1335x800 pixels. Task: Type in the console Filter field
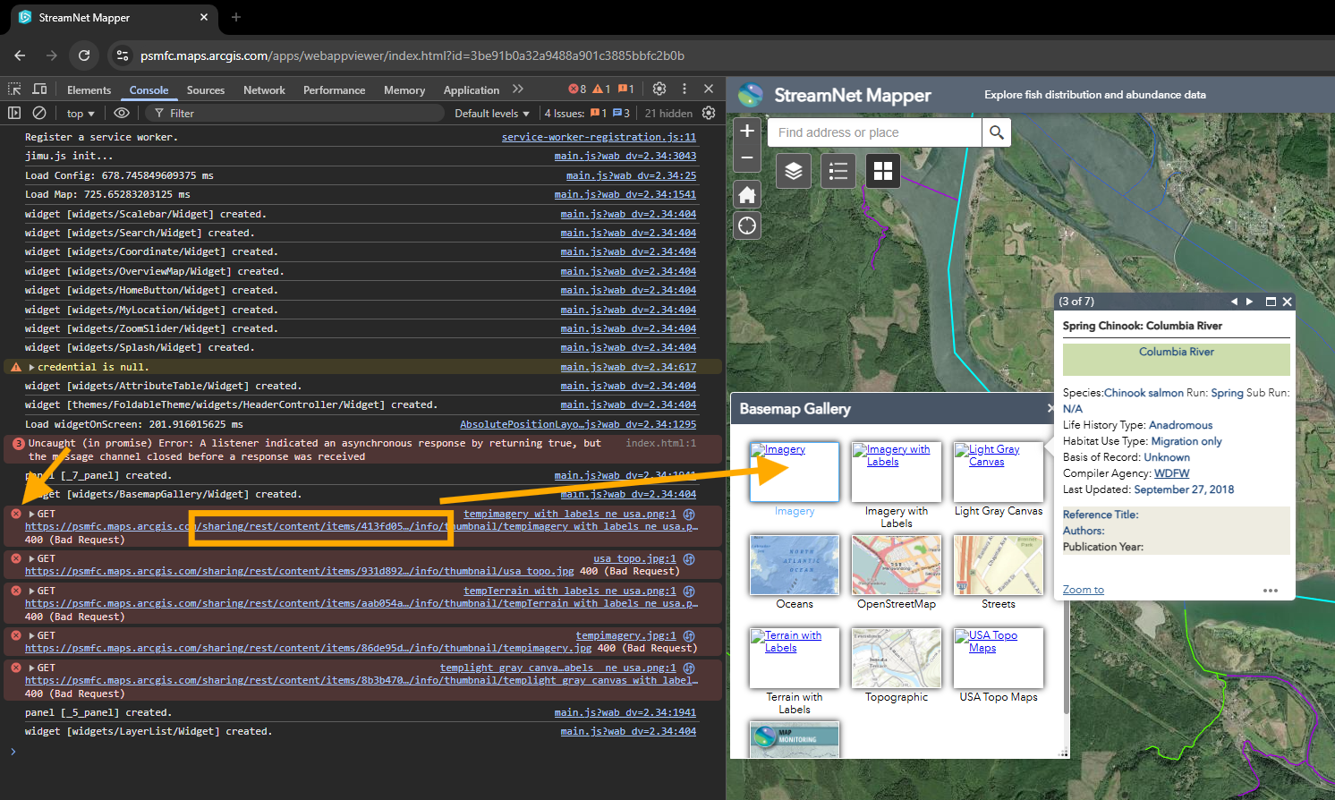tap(295, 114)
